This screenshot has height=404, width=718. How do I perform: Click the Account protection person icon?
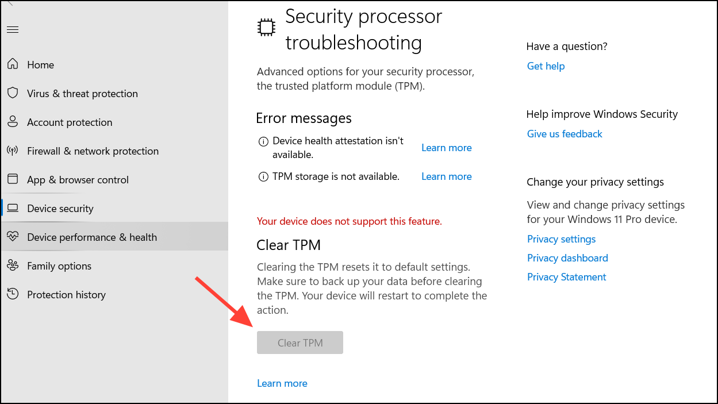(x=13, y=122)
